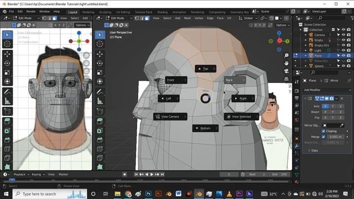The image size is (354, 199).
Task: Open the Render properties tab in Properties editor
Action: click(x=296, y=91)
